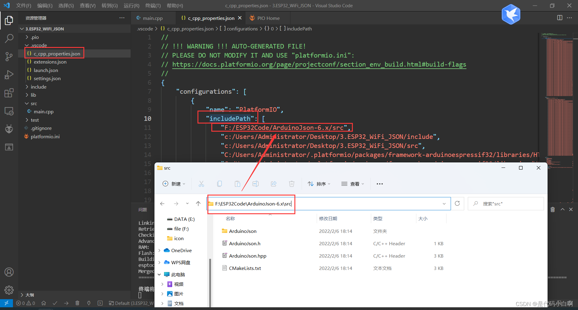Click the file explorer search box
The height and width of the screenshot is (310, 578).
point(506,204)
